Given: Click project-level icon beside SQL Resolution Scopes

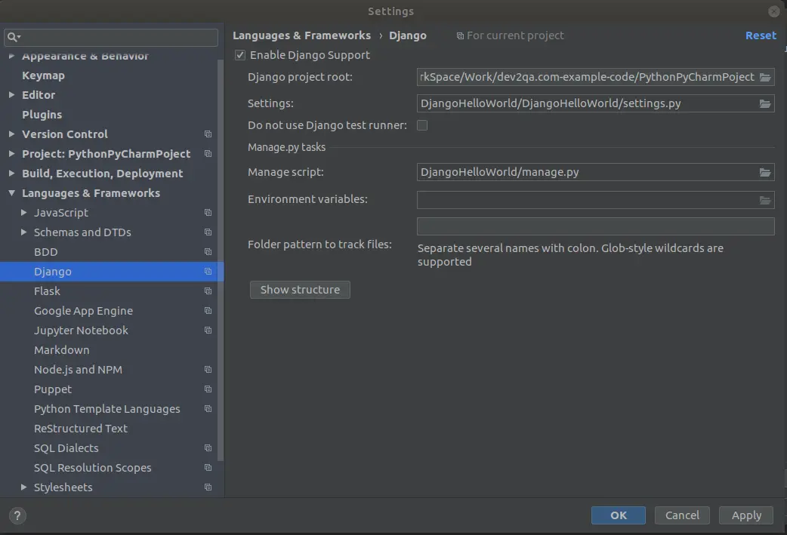Looking at the screenshot, I should [208, 467].
